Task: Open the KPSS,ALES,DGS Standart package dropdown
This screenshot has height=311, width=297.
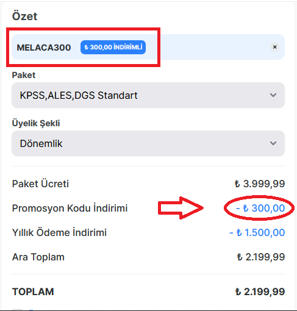Action: click(148, 95)
